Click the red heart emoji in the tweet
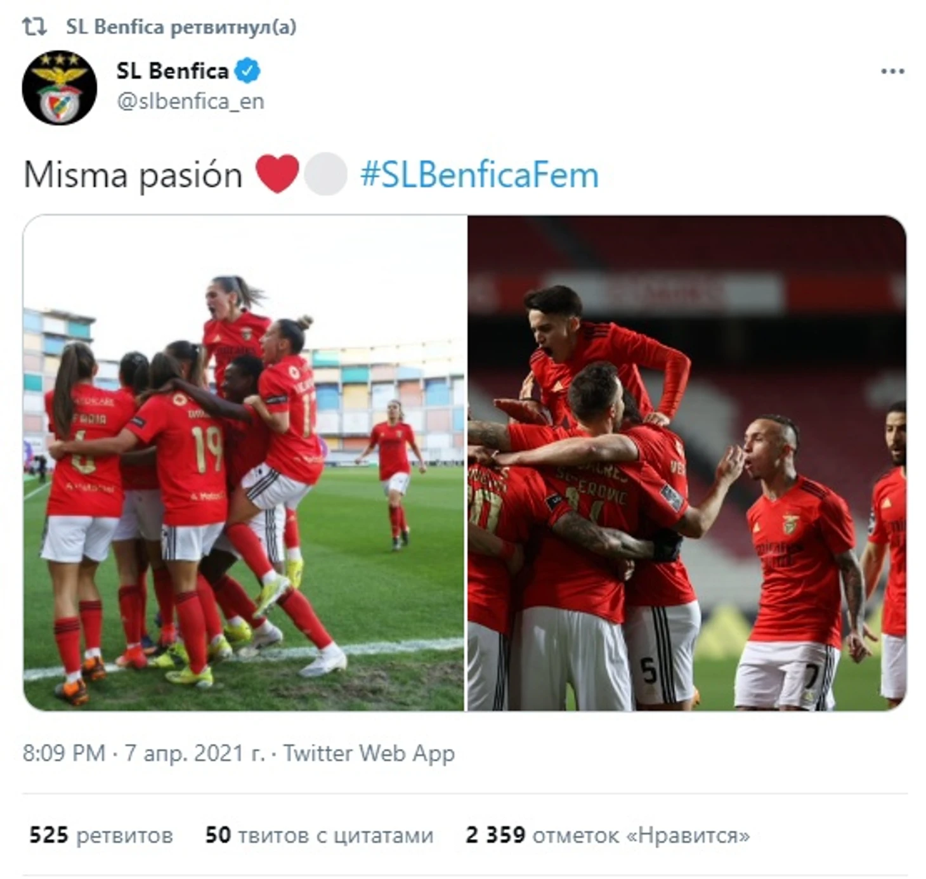The width and height of the screenshot is (926, 879). [x=277, y=174]
